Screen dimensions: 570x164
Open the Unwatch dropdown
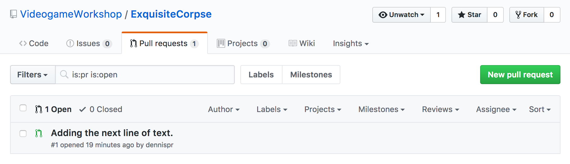pyautogui.click(x=402, y=15)
